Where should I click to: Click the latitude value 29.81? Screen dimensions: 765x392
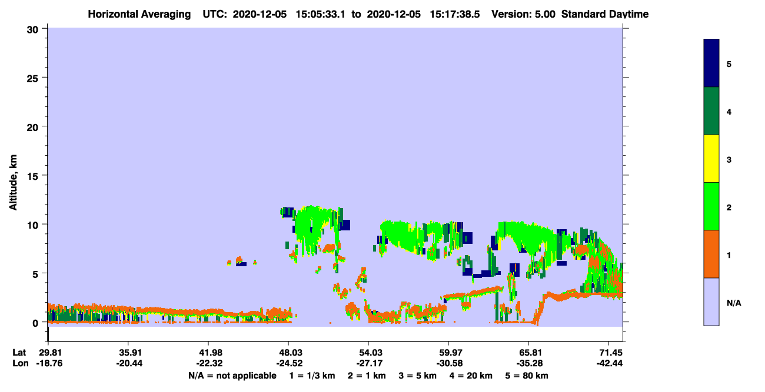[x=48, y=352]
